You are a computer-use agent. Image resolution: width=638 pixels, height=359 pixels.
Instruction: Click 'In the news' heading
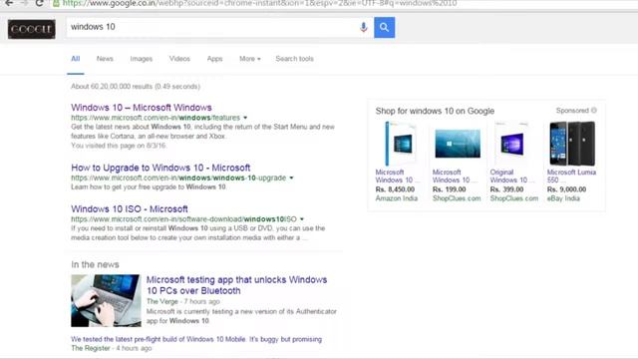point(95,264)
